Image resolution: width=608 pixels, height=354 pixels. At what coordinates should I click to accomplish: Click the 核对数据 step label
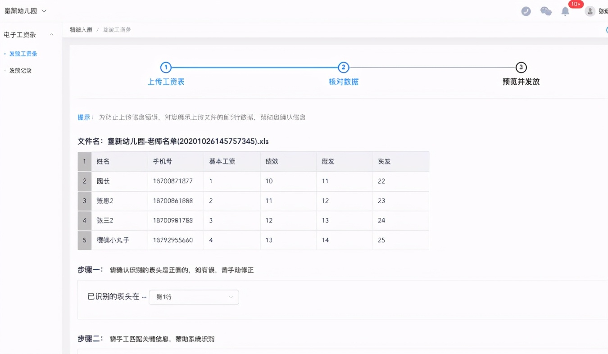click(344, 82)
